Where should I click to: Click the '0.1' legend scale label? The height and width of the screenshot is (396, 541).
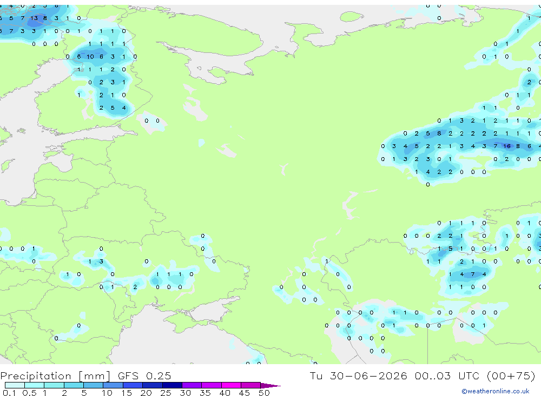click(9, 393)
